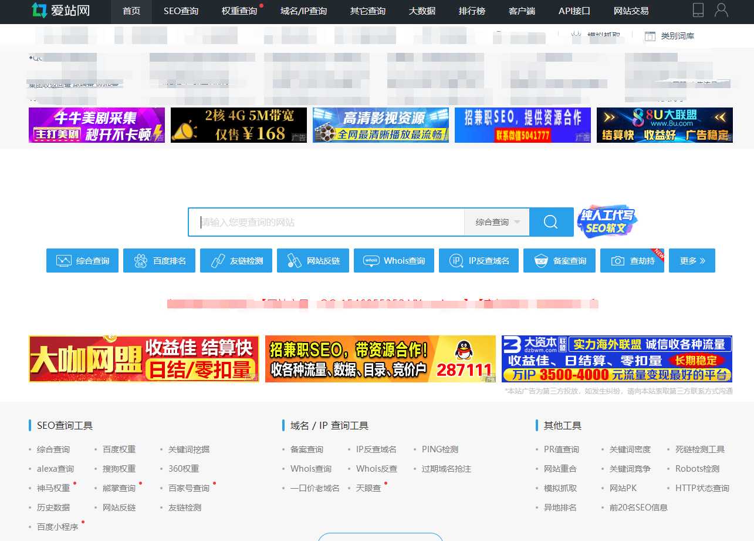The width and height of the screenshot is (754, 541).
Task: Open the 网站交易 nav item
Action: click(x=631, y=11)
